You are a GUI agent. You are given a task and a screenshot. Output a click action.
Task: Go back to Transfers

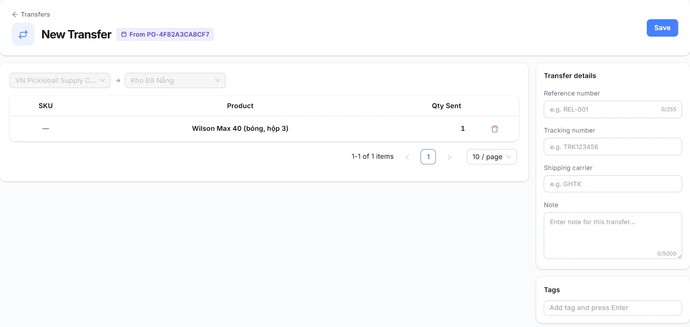[31, 14]
